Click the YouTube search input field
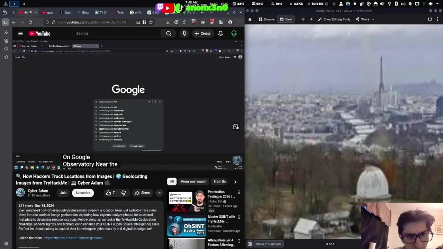The height and width of the screenshot is (249, 443). point(117,34)
